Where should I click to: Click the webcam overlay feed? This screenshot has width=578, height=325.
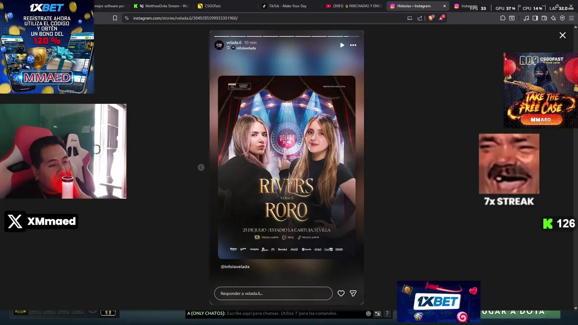63,151
